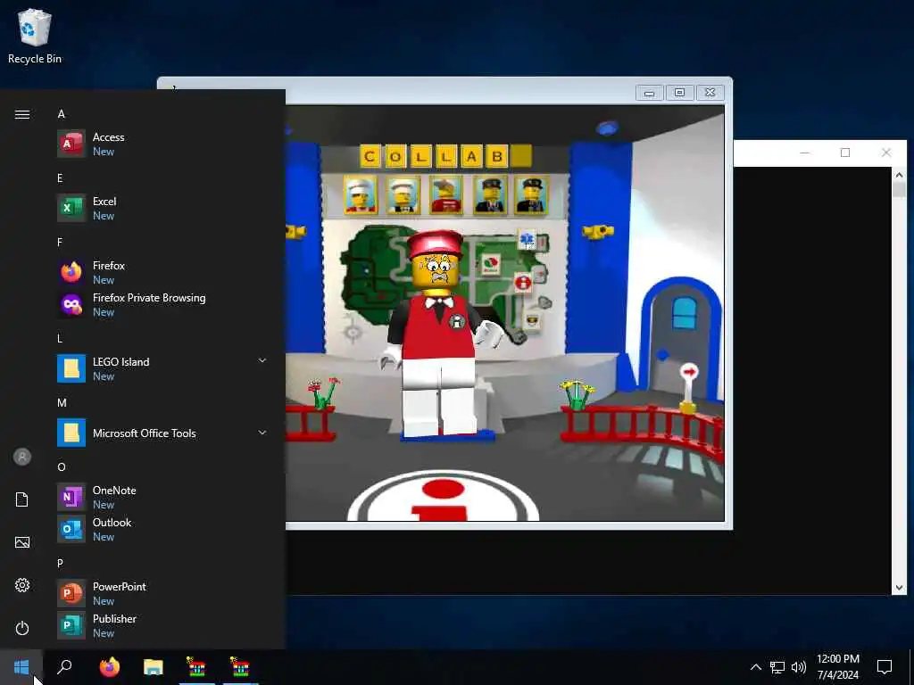Open Documents from Start sidebar
914x685 pixels.
tap(22, 499)
